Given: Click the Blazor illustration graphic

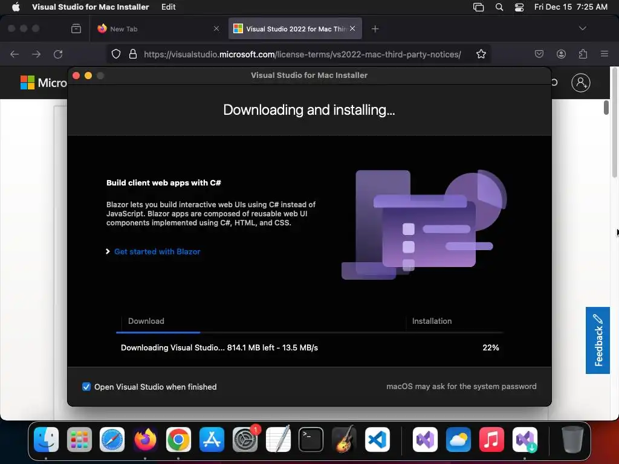Looking at the screenshot, I should pos(424,225).
